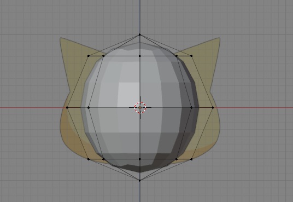This screenshot has height=202, width=293.
Task: Select far-left point of lower lattice row
Action: coord(89,159)
